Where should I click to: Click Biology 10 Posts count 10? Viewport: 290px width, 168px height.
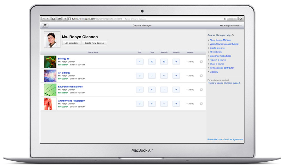pos(152,62)
